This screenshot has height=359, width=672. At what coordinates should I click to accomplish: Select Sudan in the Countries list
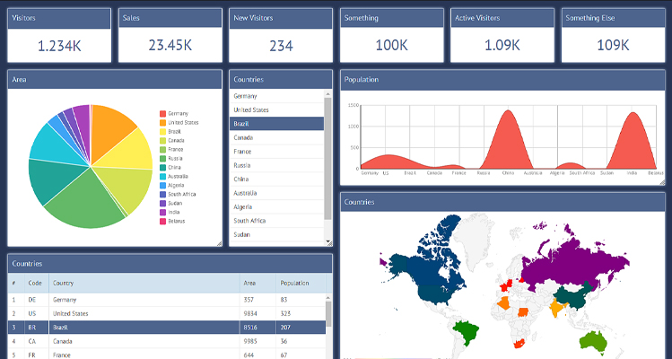pyautogui.click(x=276, y=234)
